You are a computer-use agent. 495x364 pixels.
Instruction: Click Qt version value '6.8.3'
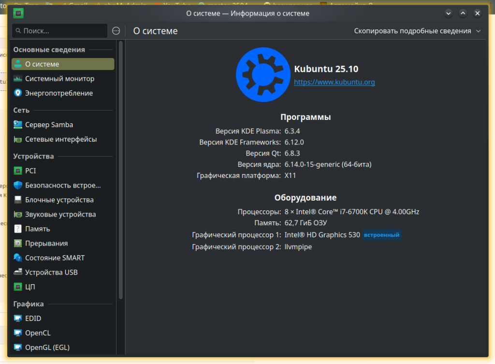tap(292, 153)
